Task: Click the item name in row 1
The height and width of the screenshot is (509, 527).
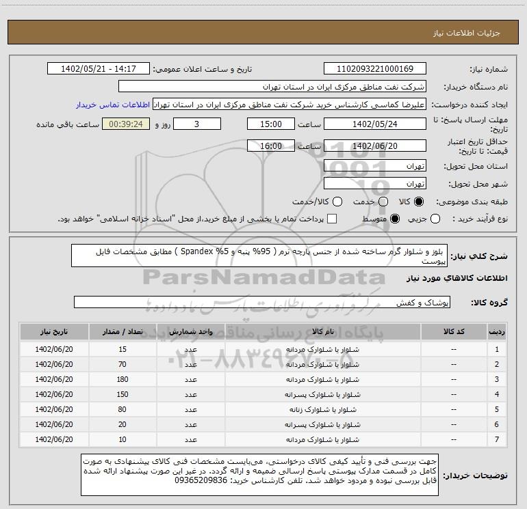Action: [x=322, y=349]
